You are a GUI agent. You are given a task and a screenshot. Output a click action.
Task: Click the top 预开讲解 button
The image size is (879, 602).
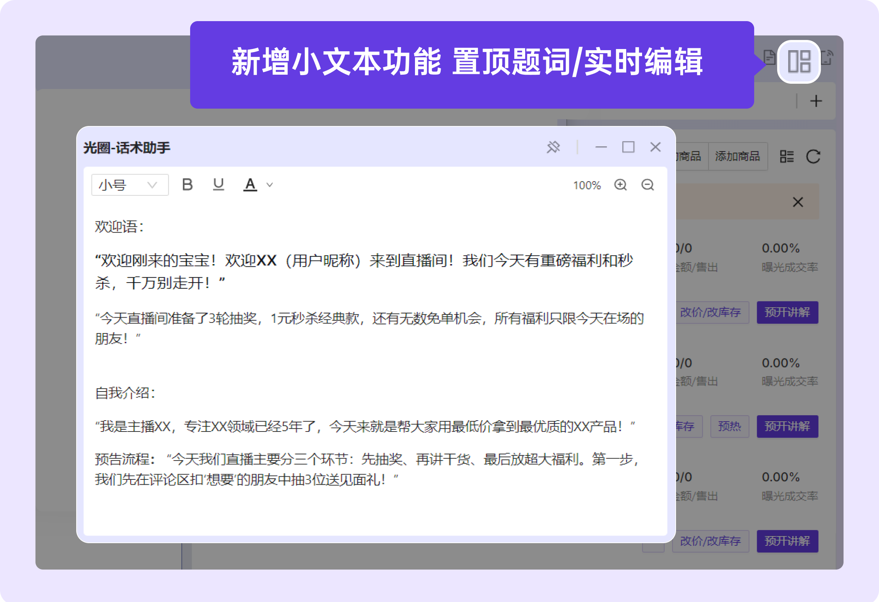click(787, 312)
